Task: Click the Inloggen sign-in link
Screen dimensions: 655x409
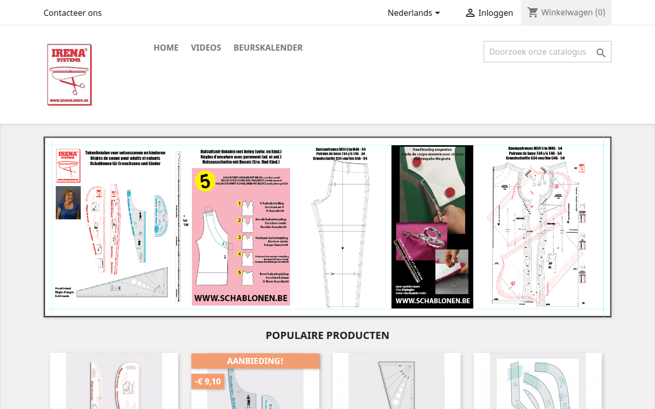Action: coord(489,13)
